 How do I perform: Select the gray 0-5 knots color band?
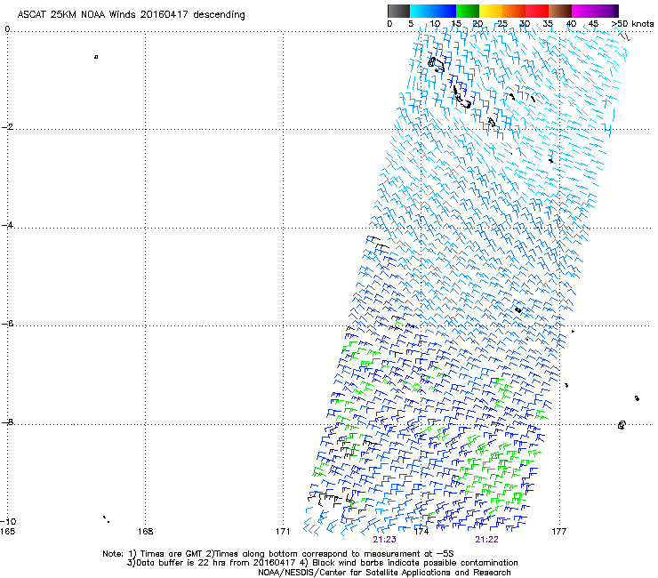pyautogui.click(x=398, y=11)
